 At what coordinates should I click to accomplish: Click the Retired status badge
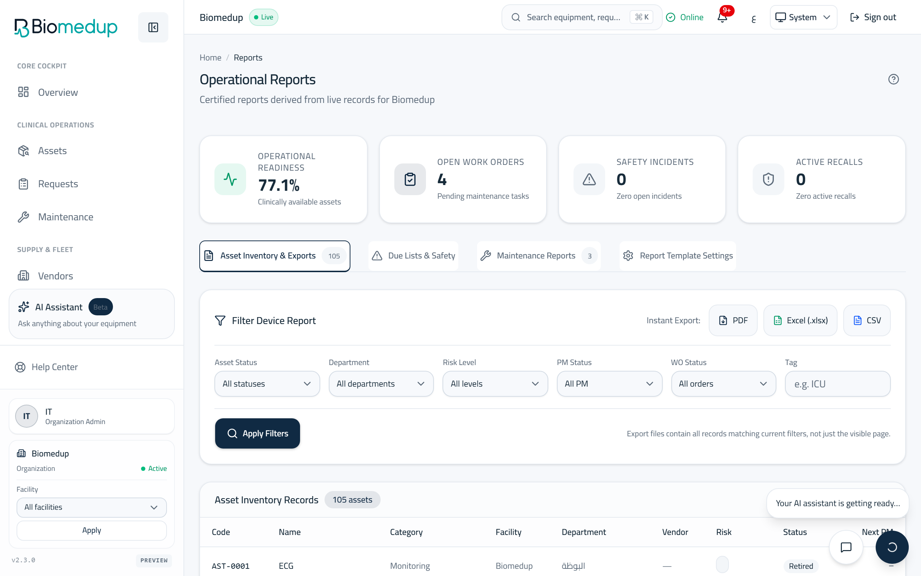801,566
